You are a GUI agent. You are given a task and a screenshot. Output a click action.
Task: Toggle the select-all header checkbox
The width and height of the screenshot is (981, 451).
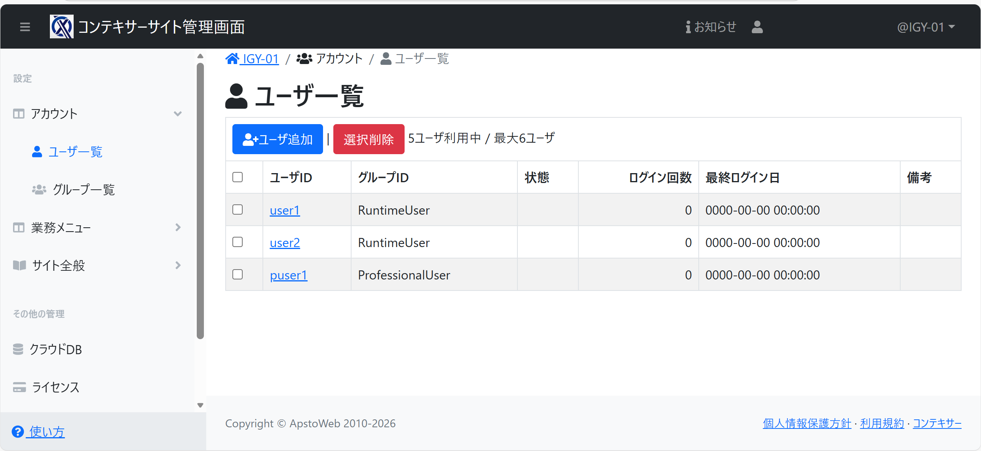click(238, 177)
